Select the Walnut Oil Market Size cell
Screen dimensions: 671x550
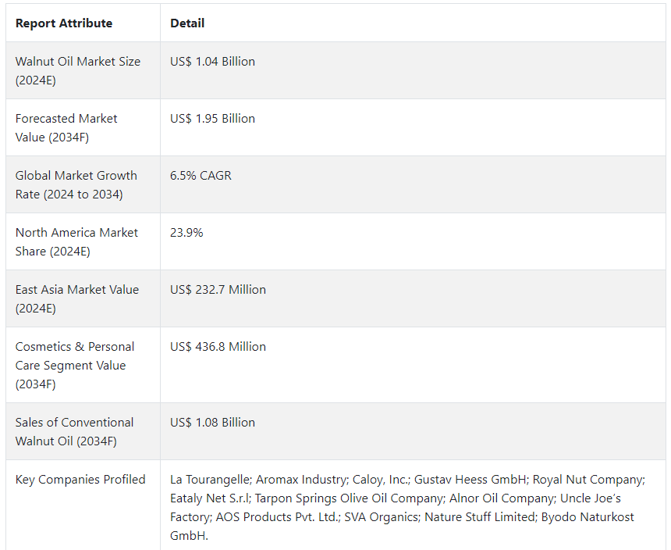(83, 70)
